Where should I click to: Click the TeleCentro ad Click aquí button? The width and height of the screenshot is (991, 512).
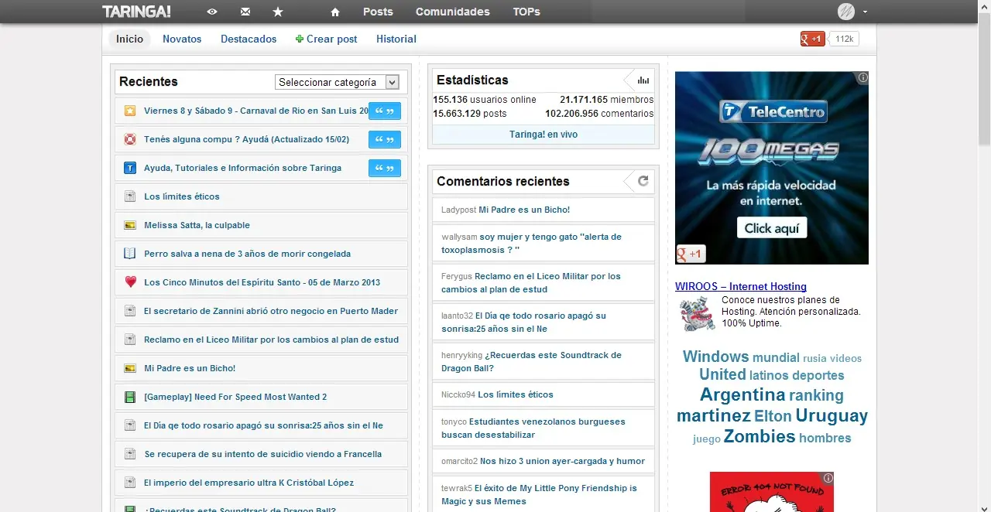(x=772, y=227)
